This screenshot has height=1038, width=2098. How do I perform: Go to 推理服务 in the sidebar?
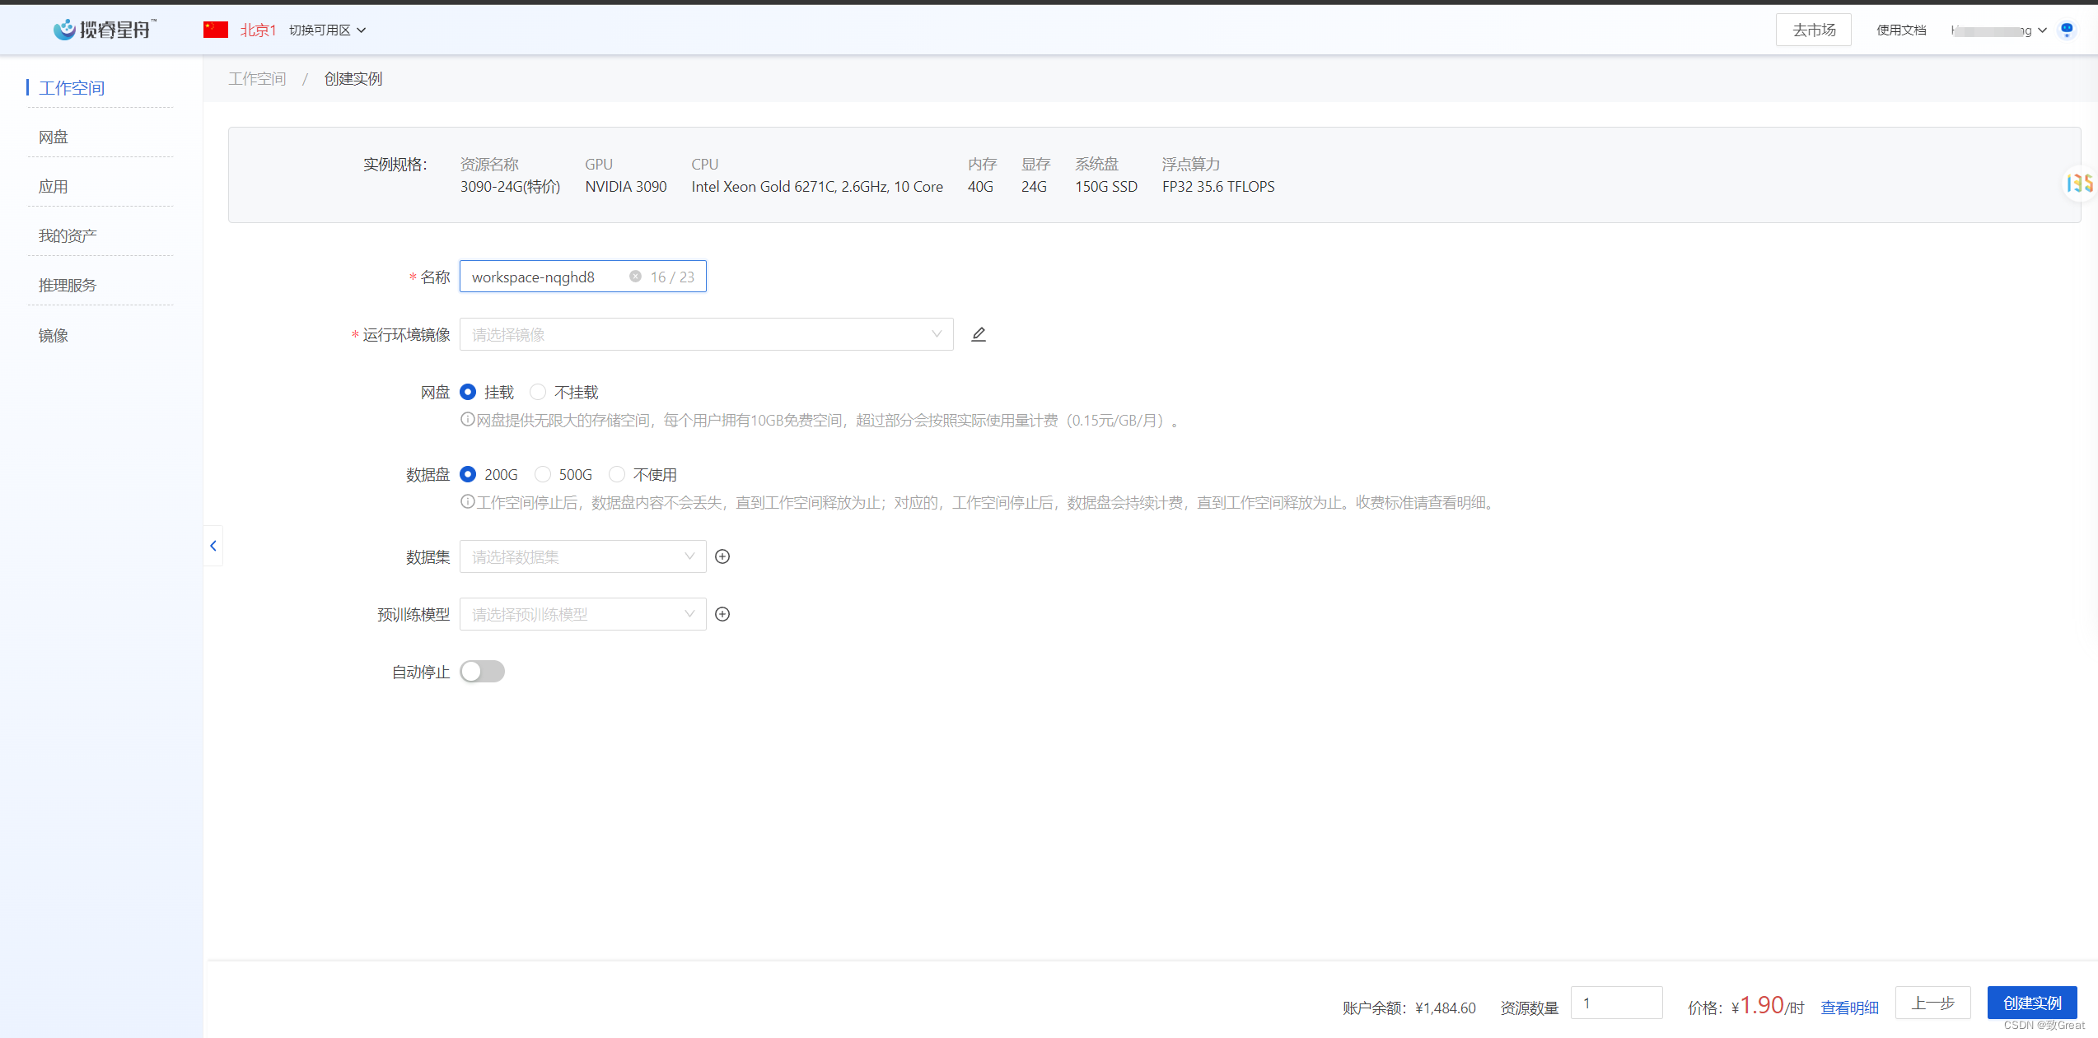tap(68, 286)
